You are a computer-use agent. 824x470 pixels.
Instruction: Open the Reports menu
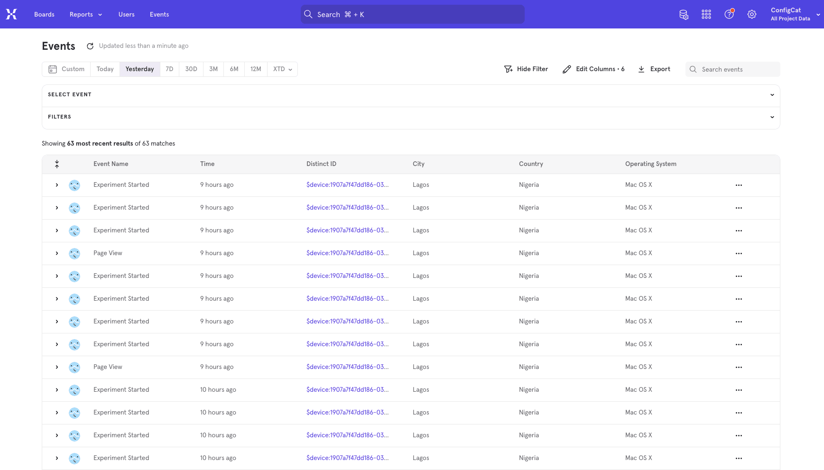point(85,14)
